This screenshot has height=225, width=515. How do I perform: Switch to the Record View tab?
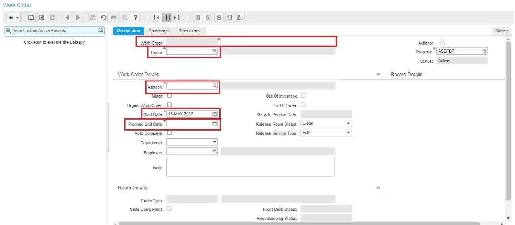tap(128, 31)
